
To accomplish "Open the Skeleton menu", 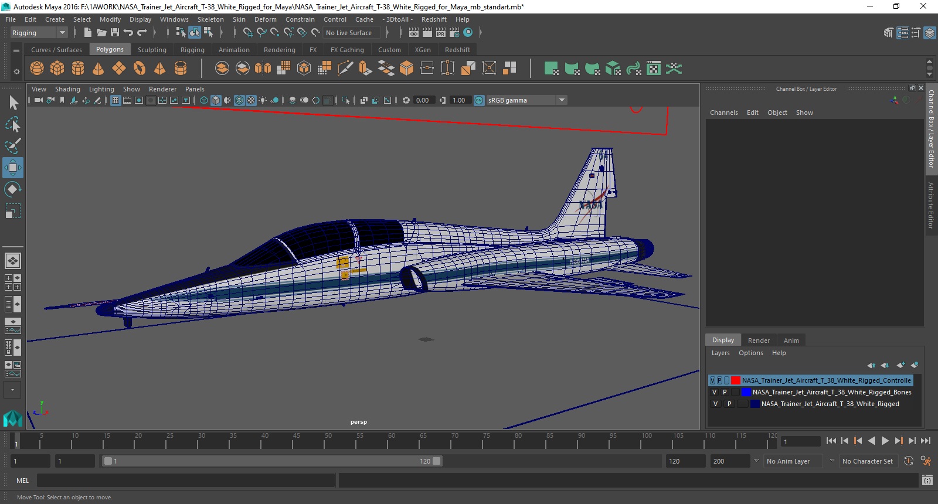I will 210,19.
